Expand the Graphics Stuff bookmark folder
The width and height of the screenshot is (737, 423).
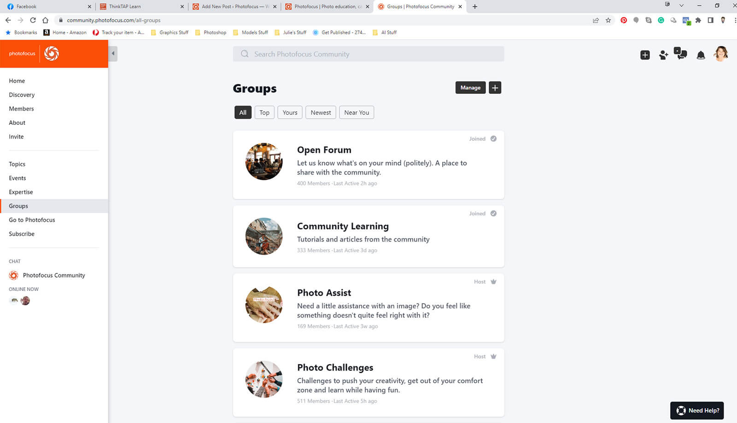(x=170, y=33)
